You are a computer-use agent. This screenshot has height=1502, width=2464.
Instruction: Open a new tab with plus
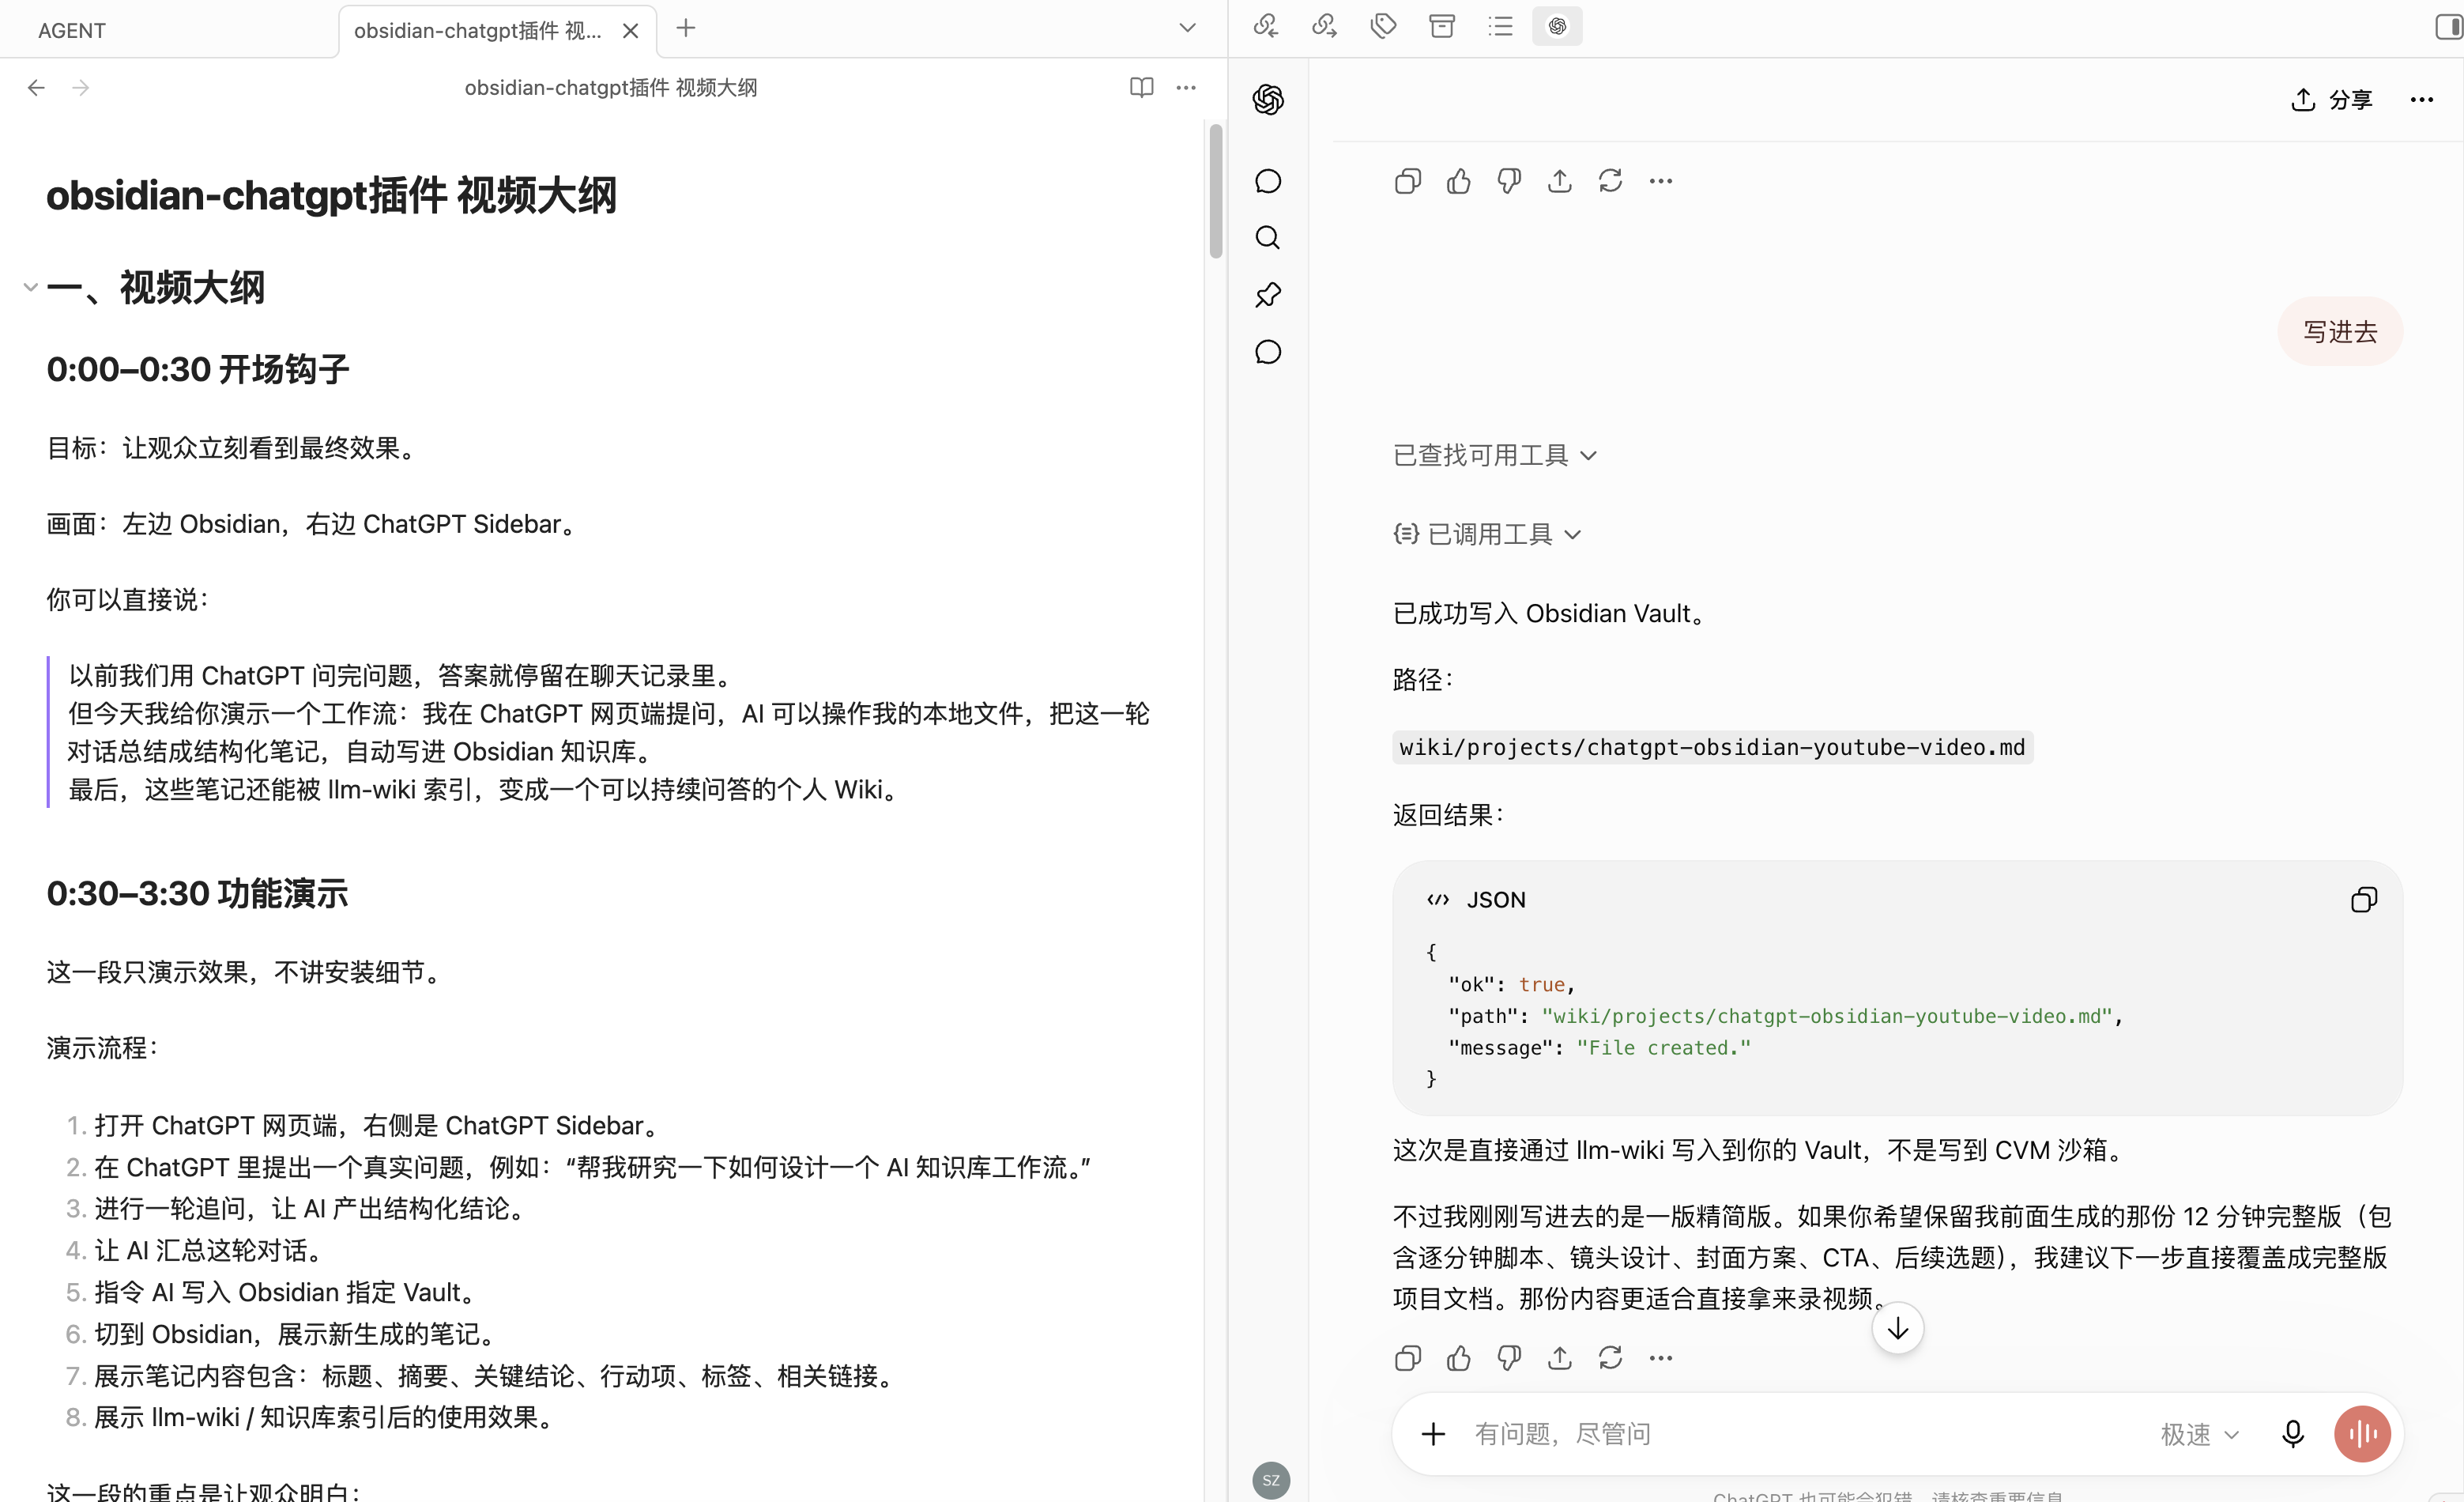pyautogui.click(x=686, y=28)
